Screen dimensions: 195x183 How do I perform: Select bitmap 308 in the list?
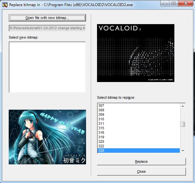[x=139, y=110]
